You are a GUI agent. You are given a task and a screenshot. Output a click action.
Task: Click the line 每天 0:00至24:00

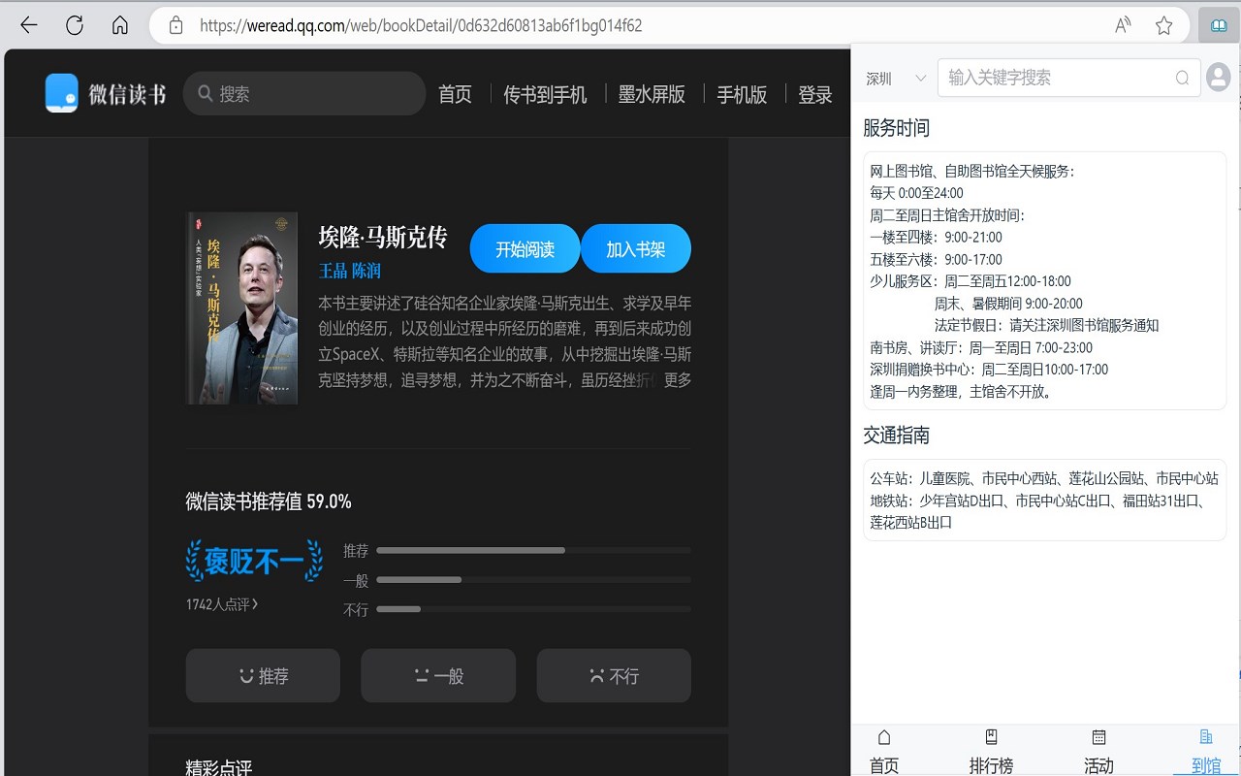point(916,193)
